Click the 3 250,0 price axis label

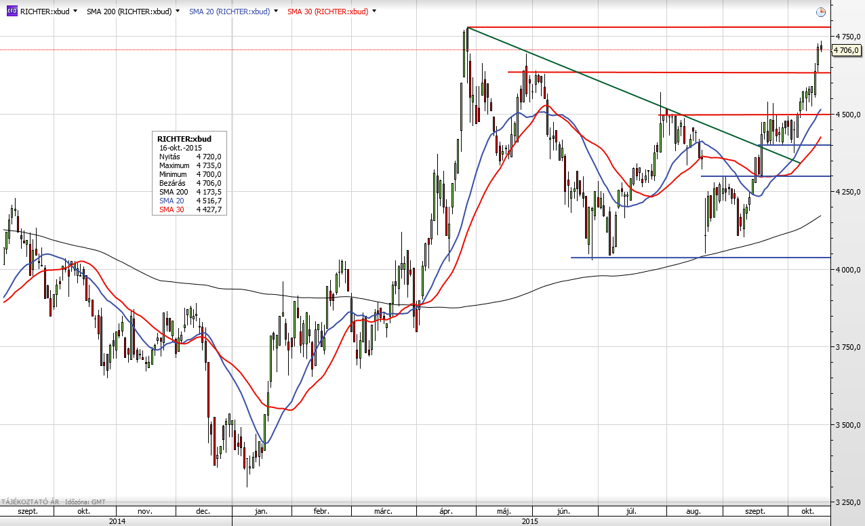(x=847, y=503)
